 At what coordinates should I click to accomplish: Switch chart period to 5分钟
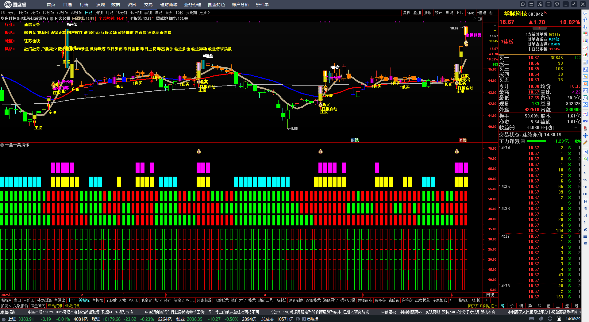tap(35, 13)
